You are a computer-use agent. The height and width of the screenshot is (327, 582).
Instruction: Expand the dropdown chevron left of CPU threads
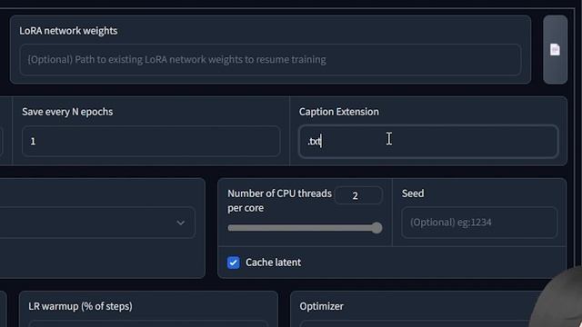pyautogui.click(x=181, y=223)
